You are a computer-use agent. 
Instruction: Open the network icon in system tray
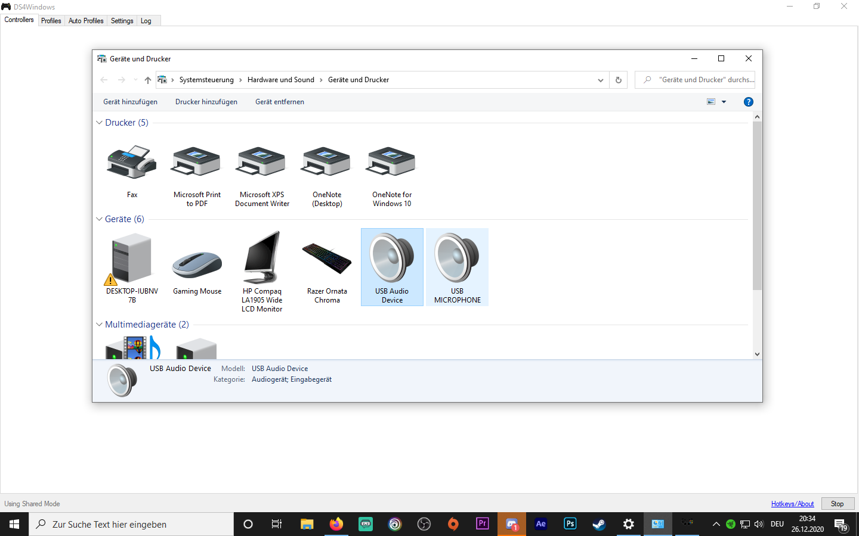(745, 524)
